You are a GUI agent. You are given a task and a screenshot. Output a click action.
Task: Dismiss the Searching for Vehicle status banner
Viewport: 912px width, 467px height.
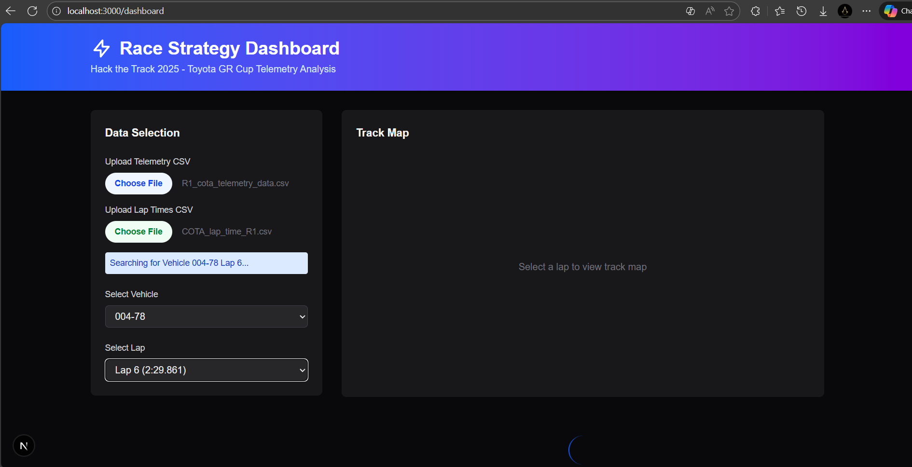[x=206, y=263]
